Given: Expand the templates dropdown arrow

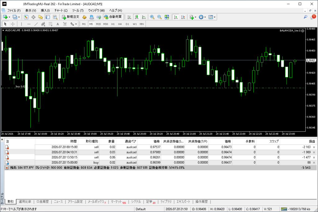Looking at the screenshot, I should tap(215, 17).
